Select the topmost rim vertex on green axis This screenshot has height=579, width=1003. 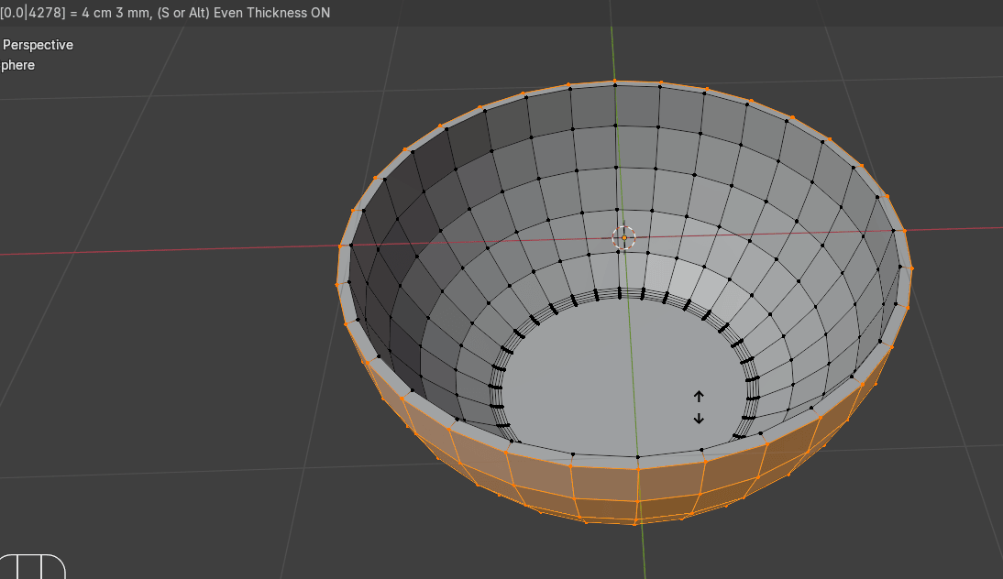[x=614, y=82]
